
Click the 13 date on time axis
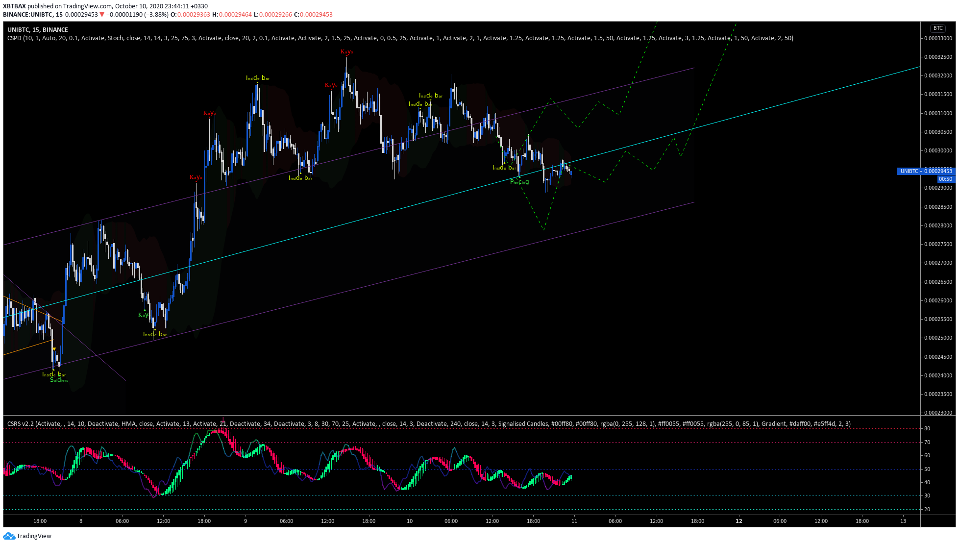[x=903, y=521]
